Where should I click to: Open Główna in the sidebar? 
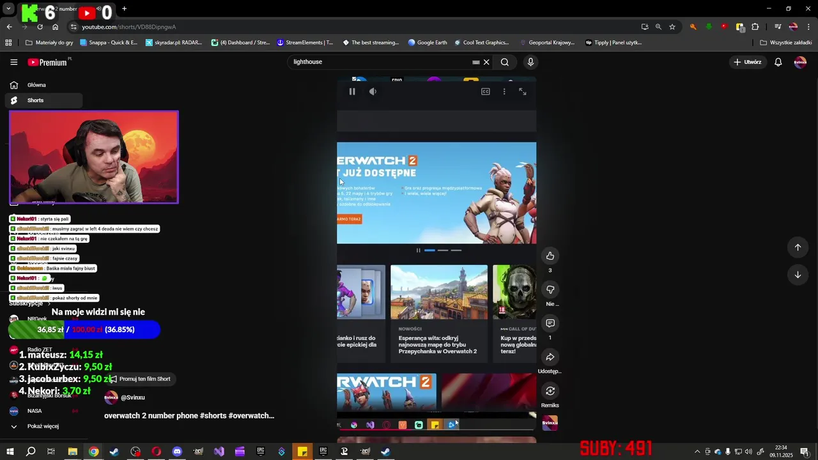43,85
